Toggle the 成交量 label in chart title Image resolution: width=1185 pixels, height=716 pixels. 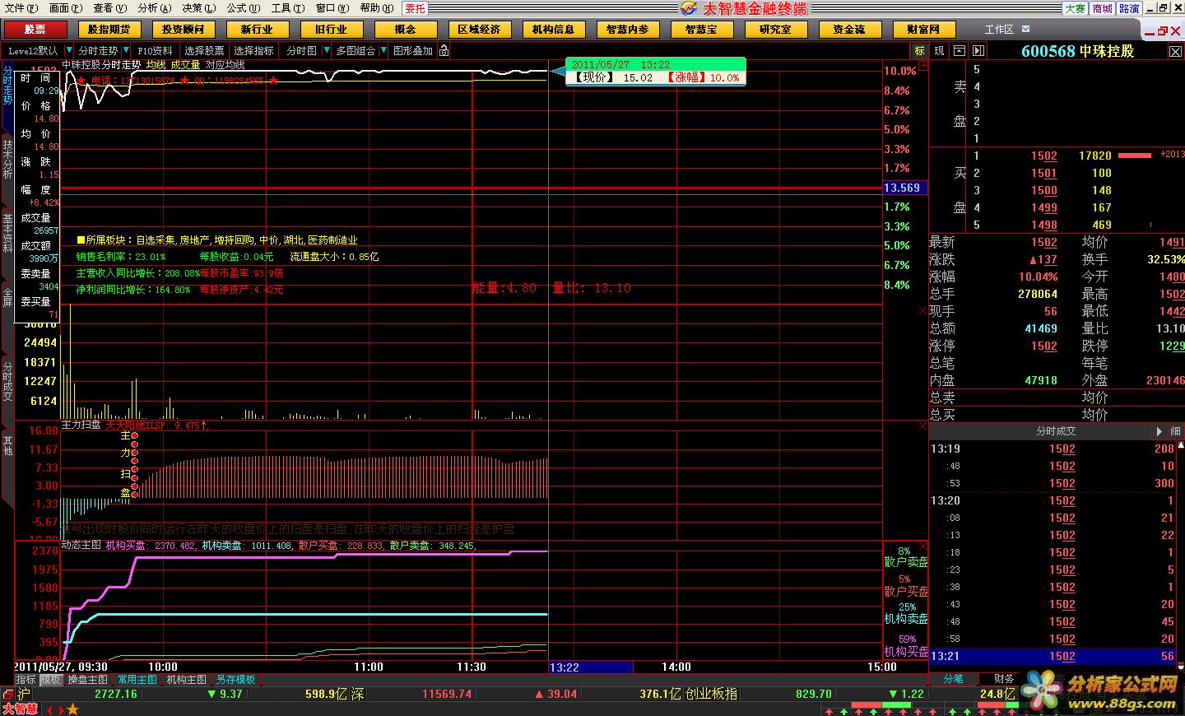click(185, 64)
